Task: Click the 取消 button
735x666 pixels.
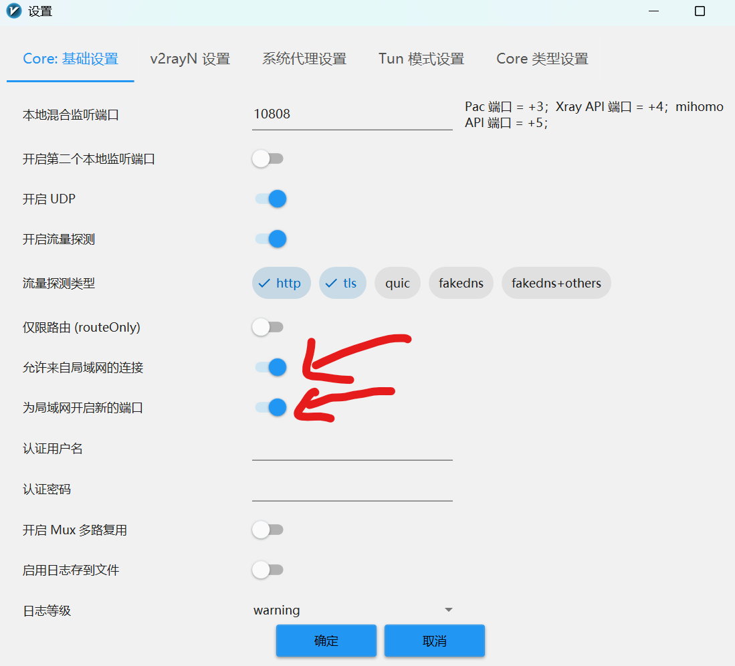Action: coord(434,641)
